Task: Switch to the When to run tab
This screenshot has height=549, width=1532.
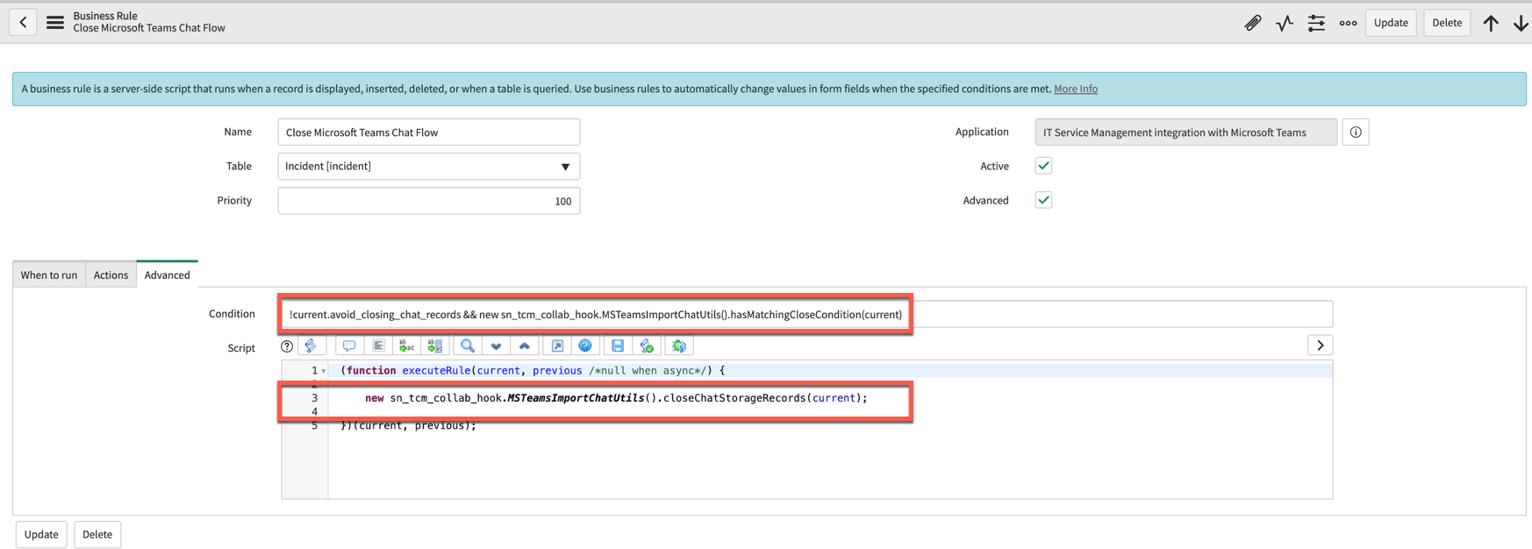Action: click(49, 274)
